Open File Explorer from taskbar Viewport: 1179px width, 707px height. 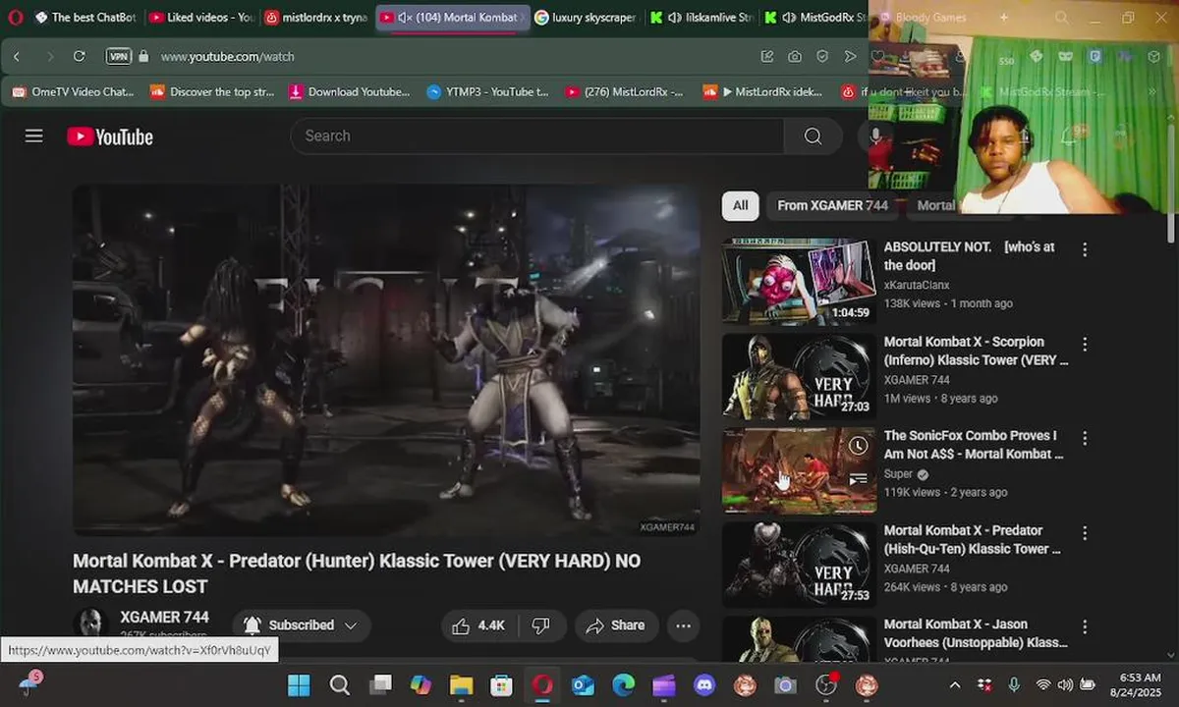click(461, 685)
